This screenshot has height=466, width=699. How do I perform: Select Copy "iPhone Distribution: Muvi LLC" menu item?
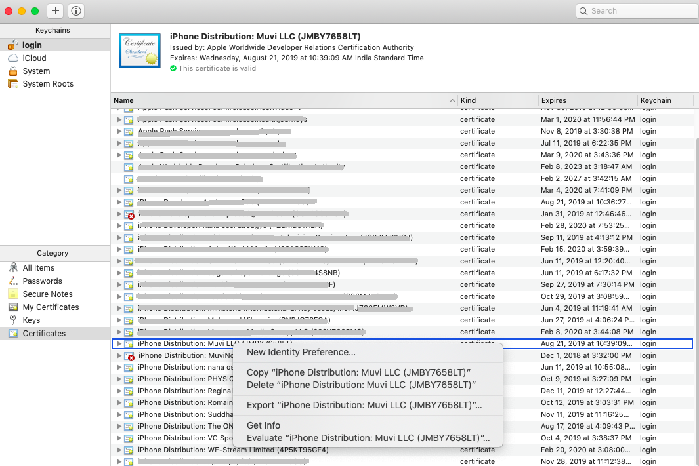tap(368, 372)
